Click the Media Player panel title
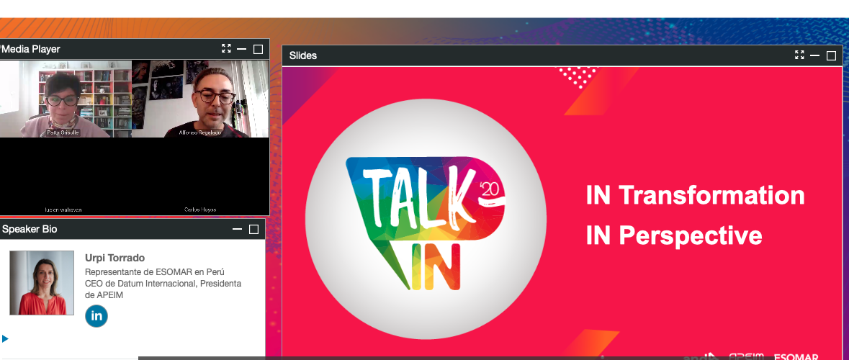This screenshot has width=849, height=360. click(31, 49)
